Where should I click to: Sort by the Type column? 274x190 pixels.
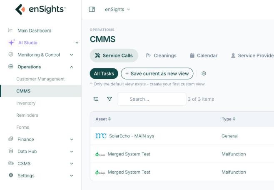pos(228,119)
